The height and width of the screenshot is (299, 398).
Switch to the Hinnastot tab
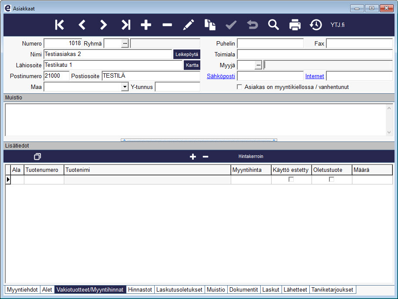140,289
